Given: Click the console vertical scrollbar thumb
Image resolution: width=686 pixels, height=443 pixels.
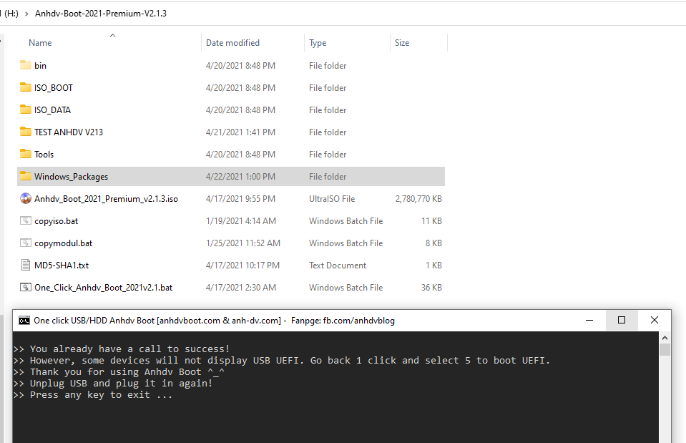Looking at the screenshot, I should [665, 349].
